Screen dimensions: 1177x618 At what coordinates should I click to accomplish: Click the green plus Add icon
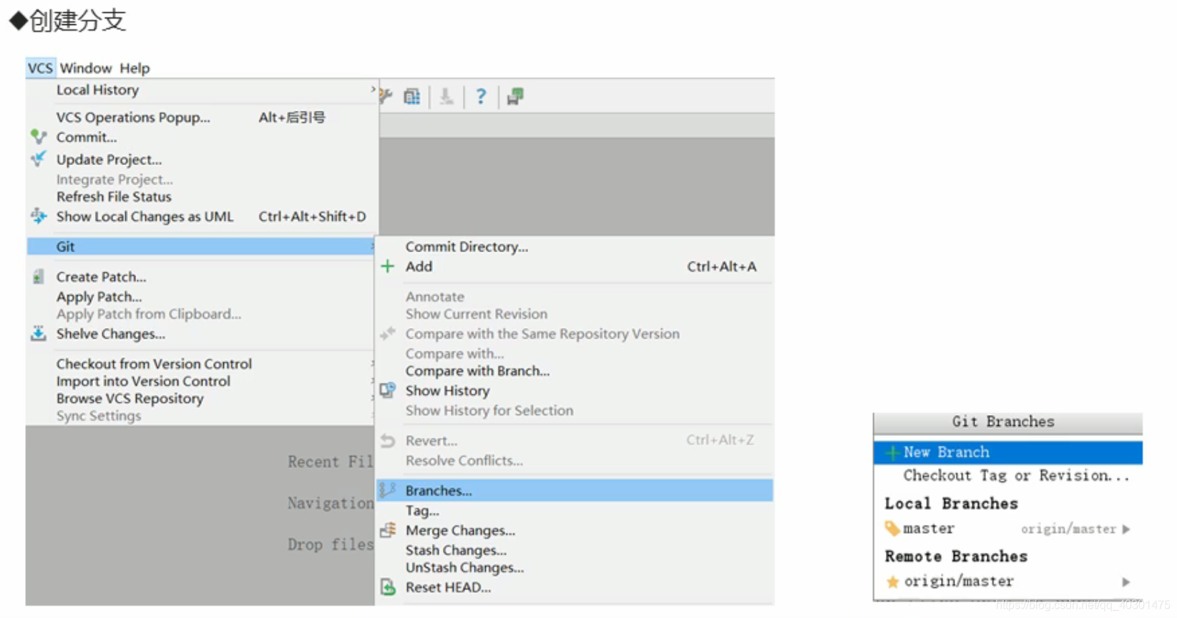pos(388,266)
